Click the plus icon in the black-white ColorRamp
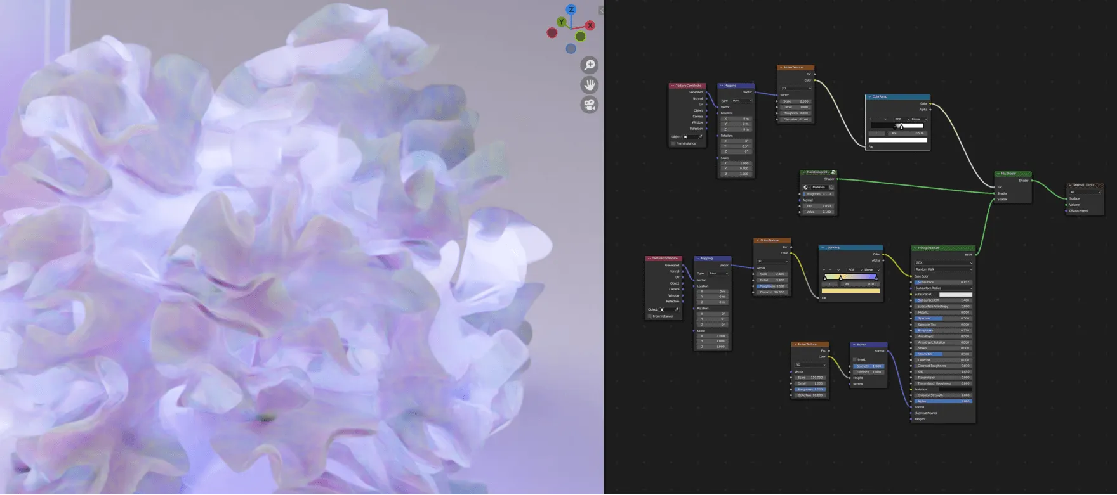1117x495 pixels. tap(871, 119)
